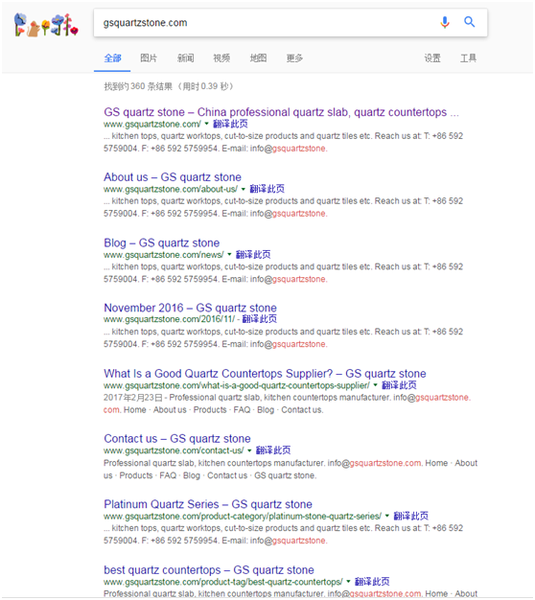This screenshot has width=535, height=600.
Task: Expand dropdown arrow next to www.gsquartzstone.com/ URL
Action: [207, 124]
